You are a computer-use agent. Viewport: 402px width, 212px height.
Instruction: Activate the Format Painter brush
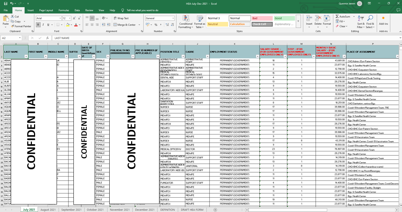pyautogui.click(x=13, y=26)
